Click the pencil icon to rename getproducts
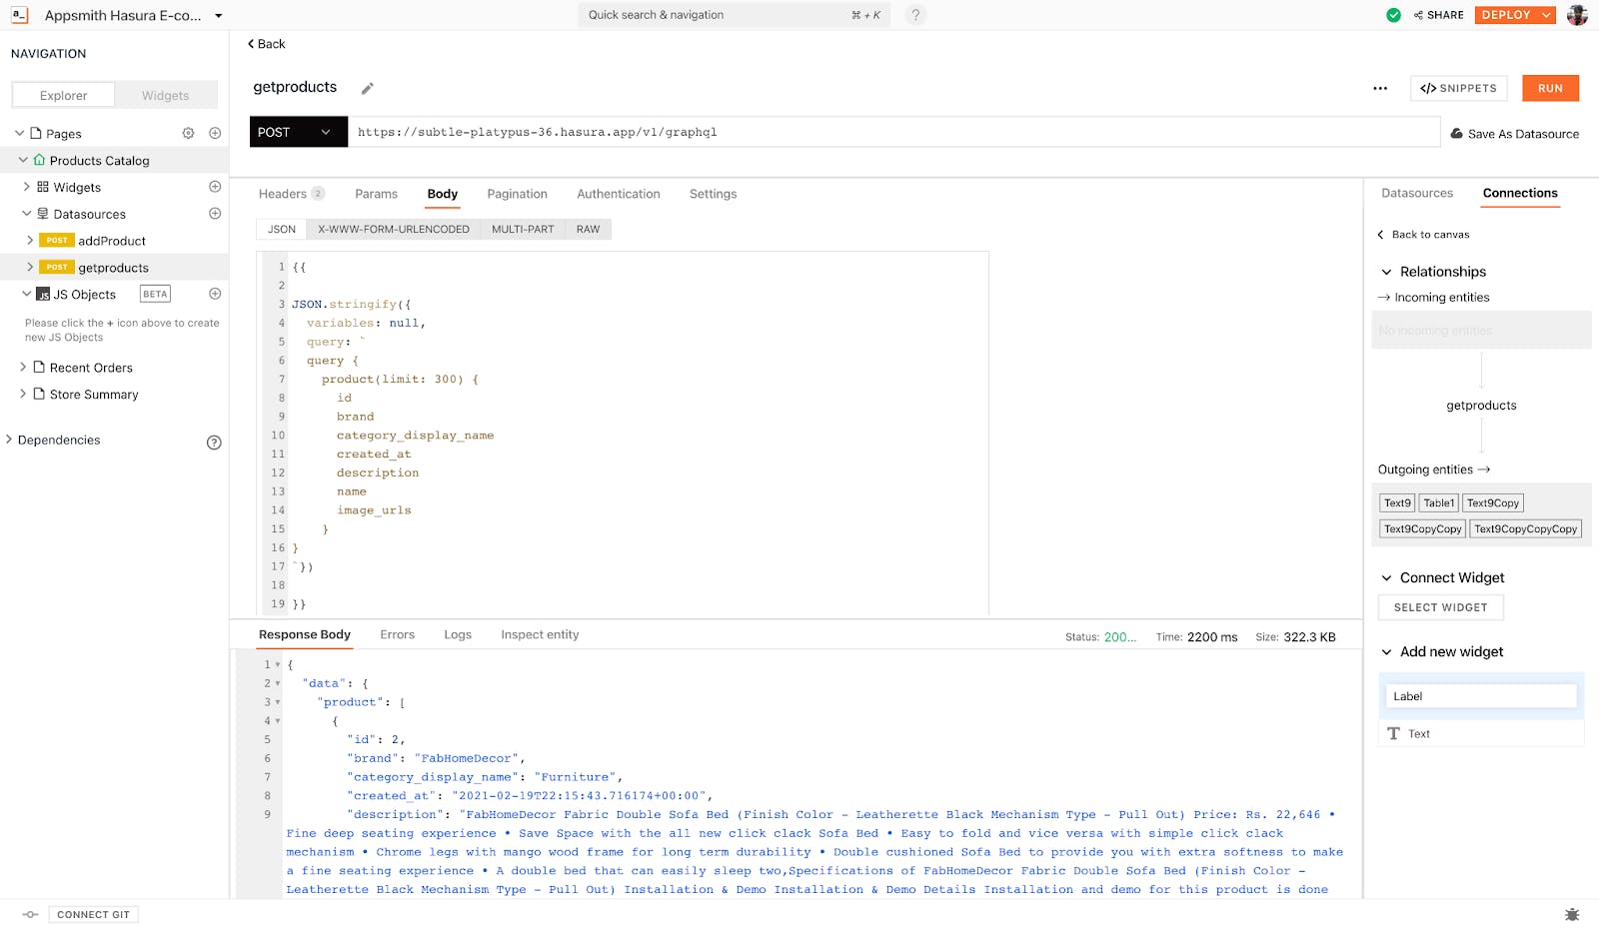This screenshot has width=1599, height=929. click(367, 89)
